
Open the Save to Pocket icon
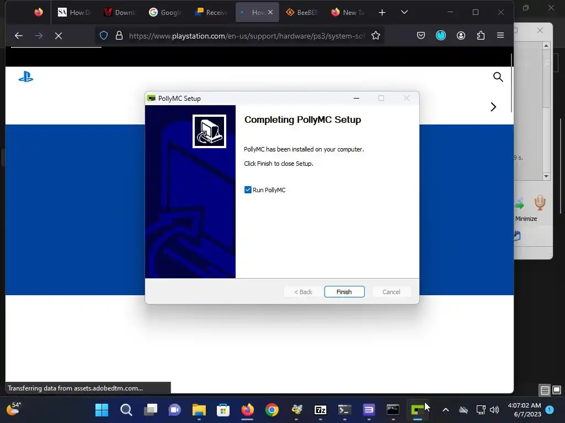[x=421, y=36]
